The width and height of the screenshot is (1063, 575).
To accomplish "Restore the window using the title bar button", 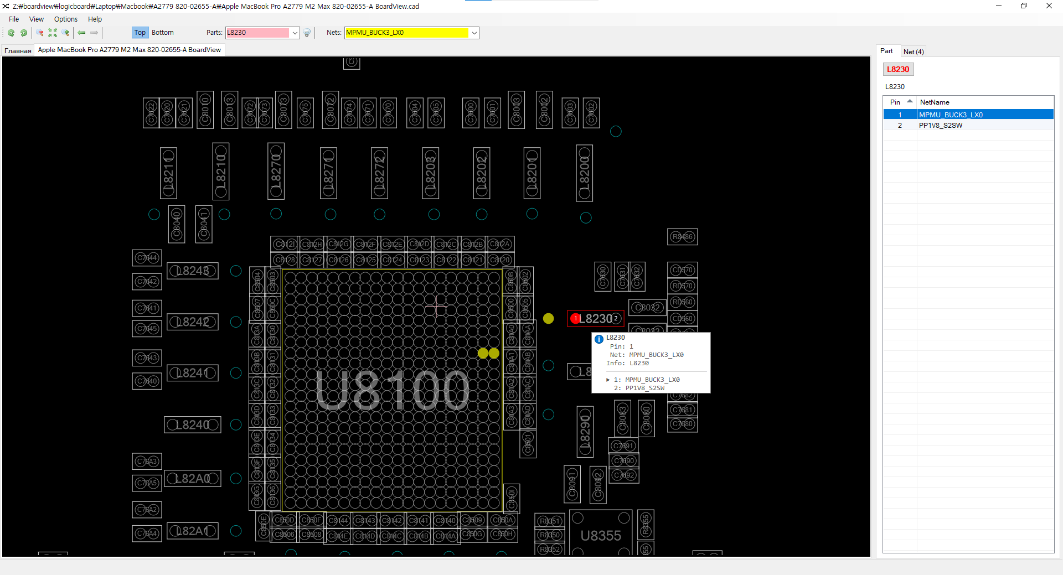I will [x=1024, y=6].
